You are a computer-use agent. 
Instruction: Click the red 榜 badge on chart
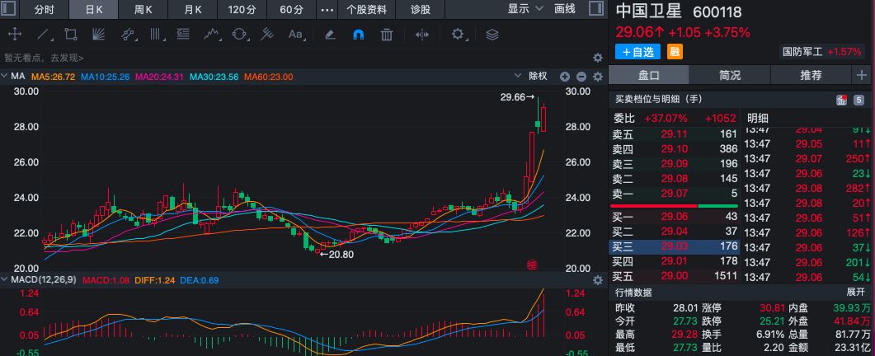[x=531, y=265]
